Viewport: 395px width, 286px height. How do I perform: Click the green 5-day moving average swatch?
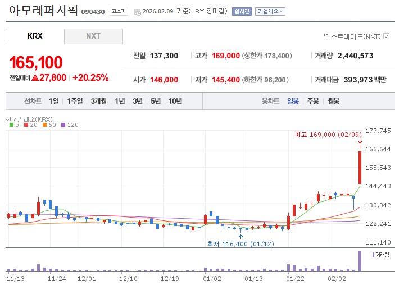coord(11,124)
